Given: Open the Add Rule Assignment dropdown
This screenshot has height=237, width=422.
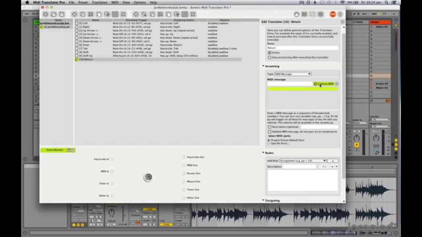Looking at the screenshot, I should (303, 161).
